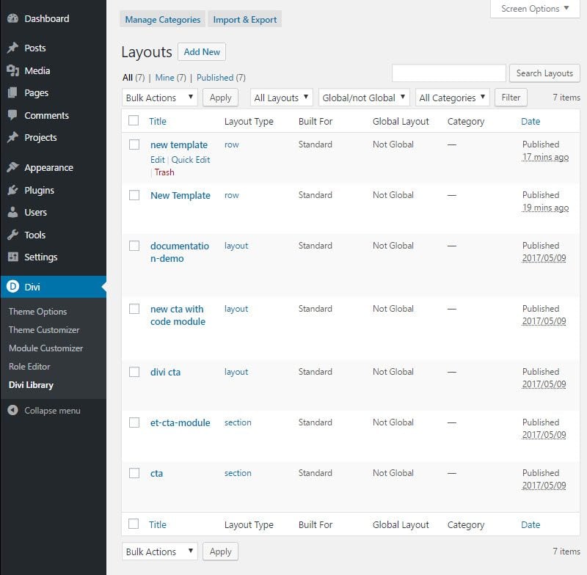
Task: Click the Plugins plug icon
Action: pyautogui.click(x=12, y=191)
